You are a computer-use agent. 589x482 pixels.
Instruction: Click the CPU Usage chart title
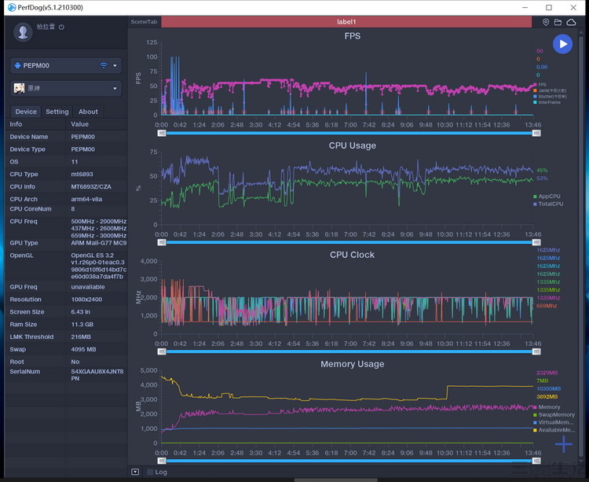coord(353,145)
